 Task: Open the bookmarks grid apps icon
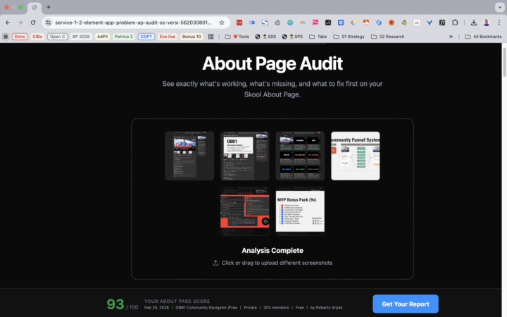pos(211,37)
